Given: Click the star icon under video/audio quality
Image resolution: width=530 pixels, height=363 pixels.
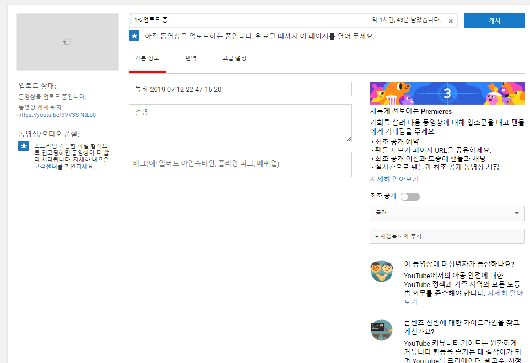Looking at the screenshot, I should [24, 146].
